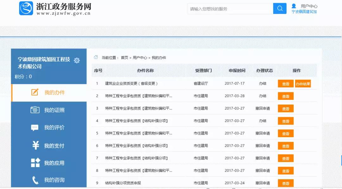Click 办件结果 button for row 1
Viewport: 342px width, 189px height.
303,84
